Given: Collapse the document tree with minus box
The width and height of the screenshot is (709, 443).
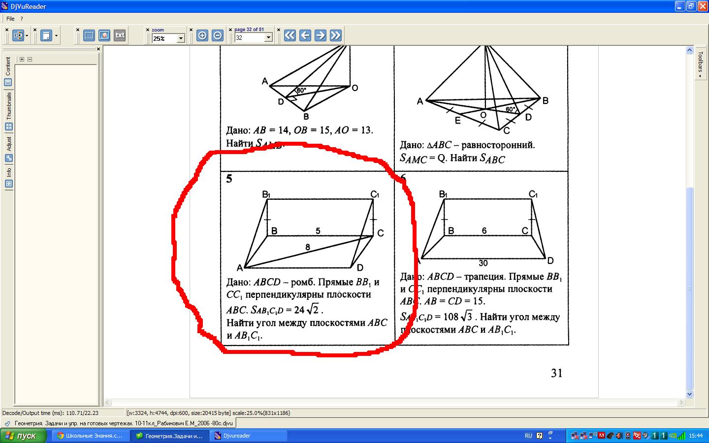Looking at the screenshot, I should (x=30, y=58).
